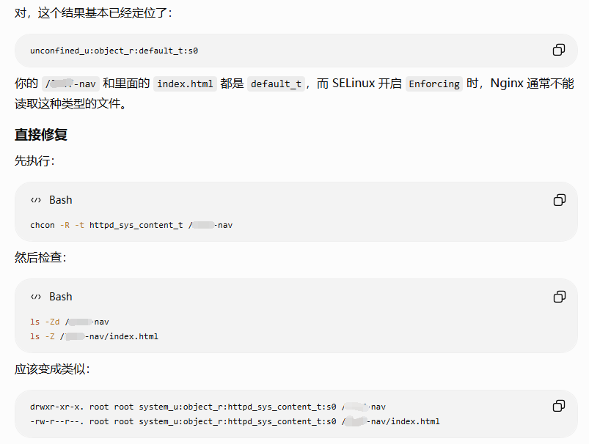The width and height of the screenshot is (589, 444).
Task: Click the 应该变成类似 paragraph text
Action: (52, 369)
